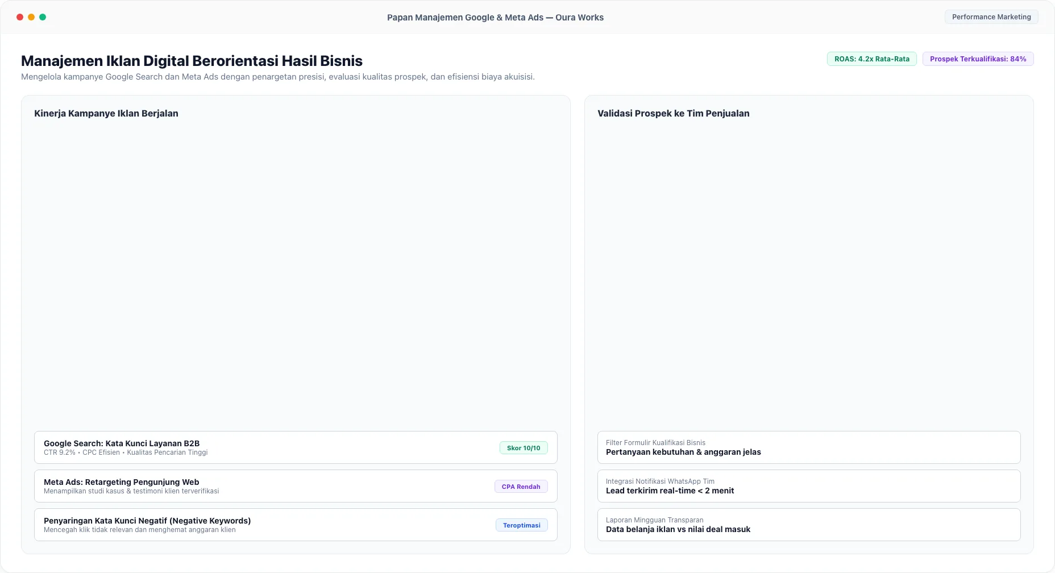Open the Filter Formulir Kualifikasi Bisnis card

(x=809, y=447)
